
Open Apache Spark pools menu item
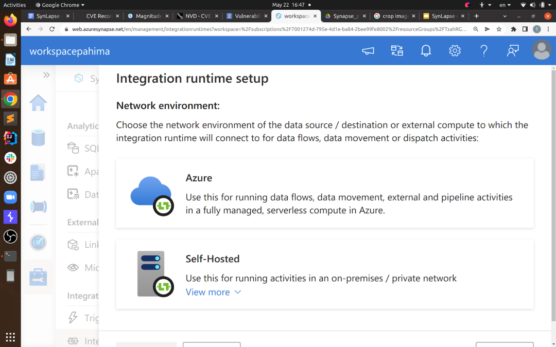pyautogui.click(x=83, y=171)
